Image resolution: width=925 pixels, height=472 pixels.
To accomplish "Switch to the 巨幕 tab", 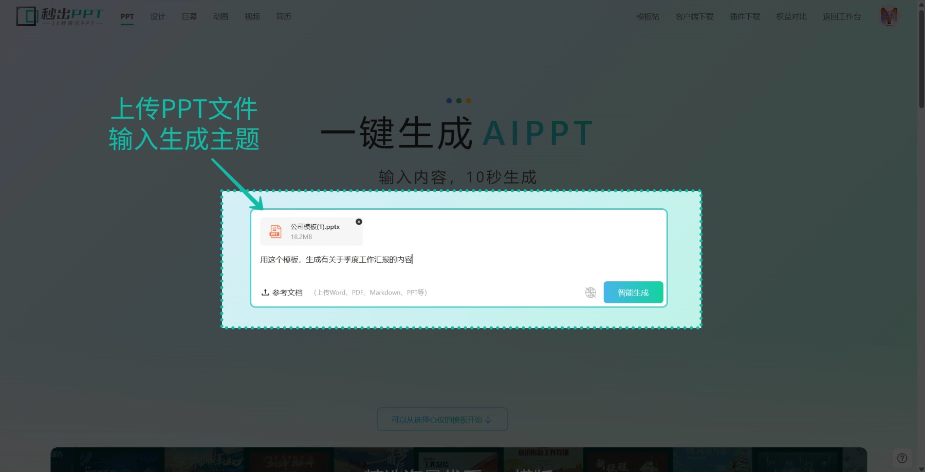I will 189,16.
